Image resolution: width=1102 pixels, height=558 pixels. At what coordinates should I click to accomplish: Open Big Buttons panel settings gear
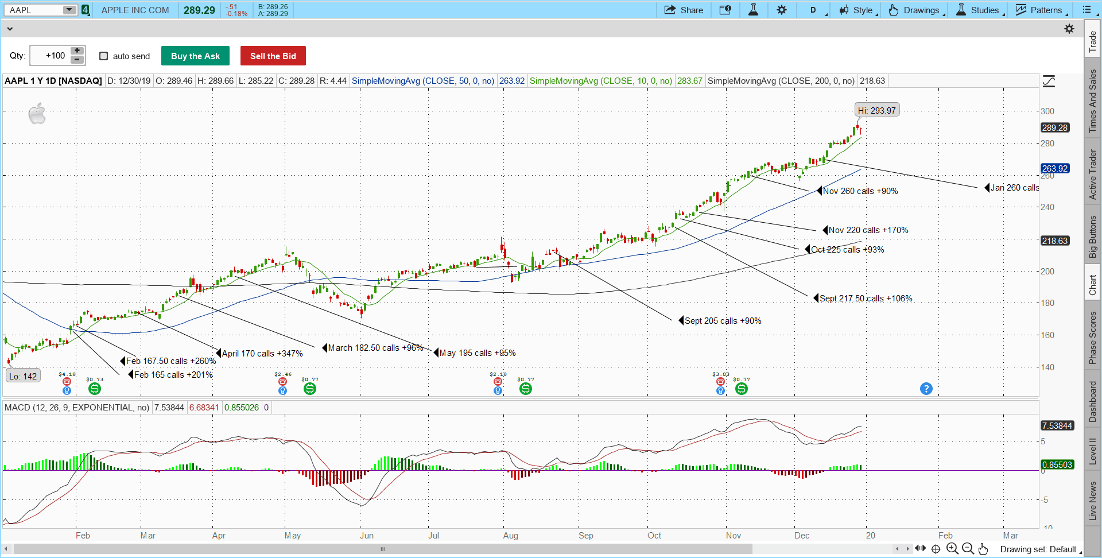tap(1069, 29)
